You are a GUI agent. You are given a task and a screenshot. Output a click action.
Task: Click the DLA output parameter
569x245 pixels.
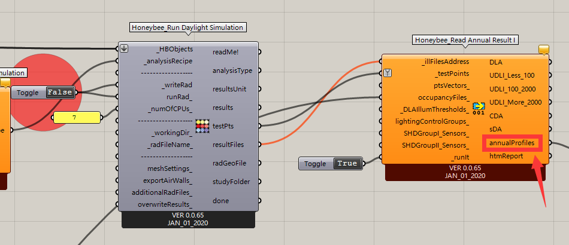click(x=496, y=62)
